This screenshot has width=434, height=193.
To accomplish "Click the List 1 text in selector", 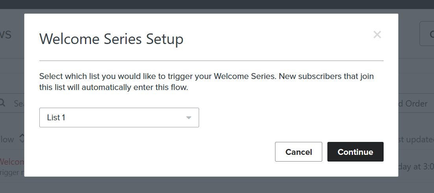I will click(56, 118).
